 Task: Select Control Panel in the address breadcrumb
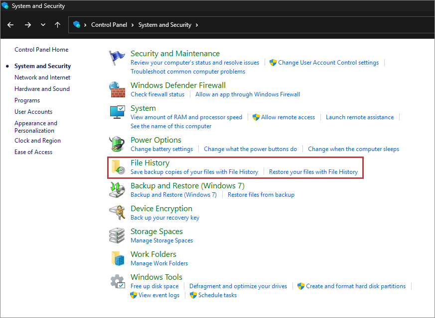109,25
